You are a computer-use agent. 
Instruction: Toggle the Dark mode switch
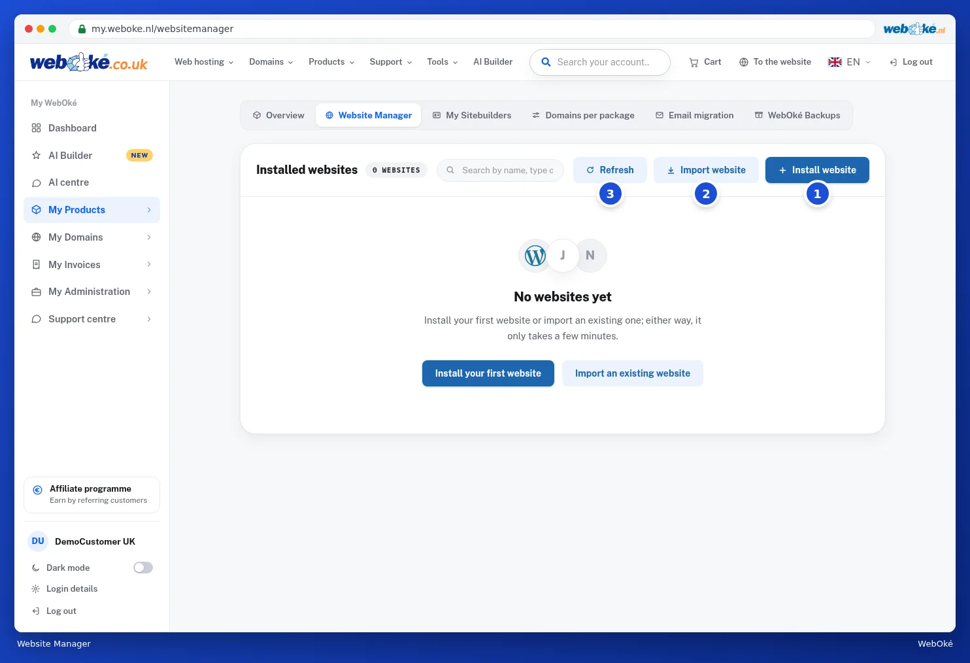(x=143, y=568)
